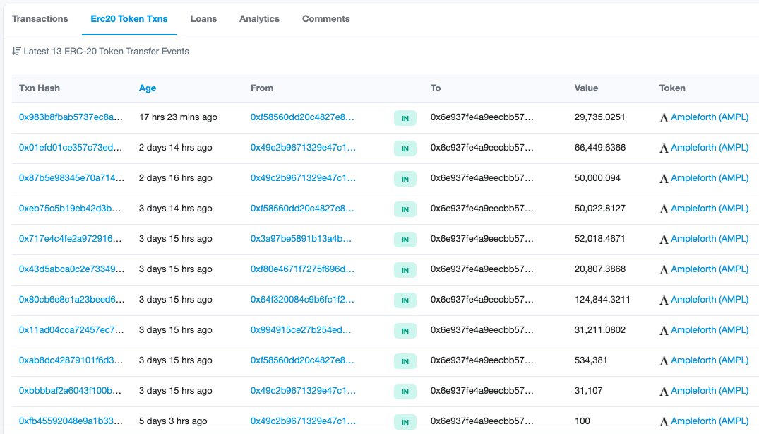This screenshot has width=759, height=434.
Task: Select the age text '5 days 3 hrs ago'
Action: pyautogui.click(x=173, y=421)
